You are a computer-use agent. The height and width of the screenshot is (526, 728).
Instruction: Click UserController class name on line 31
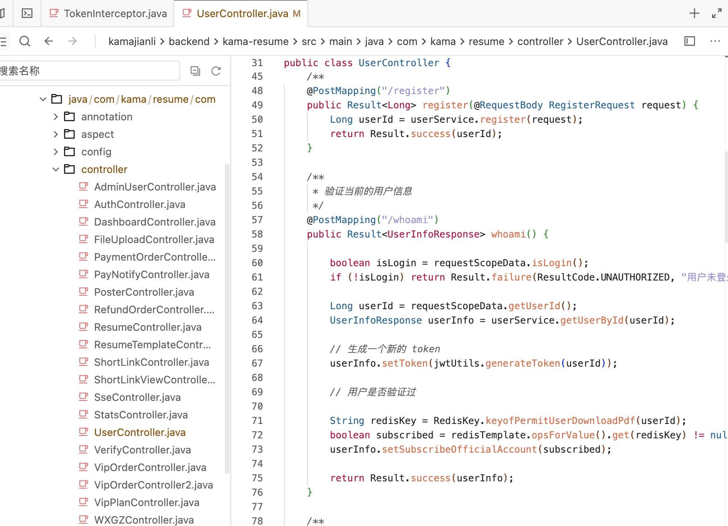click(399, 63)
